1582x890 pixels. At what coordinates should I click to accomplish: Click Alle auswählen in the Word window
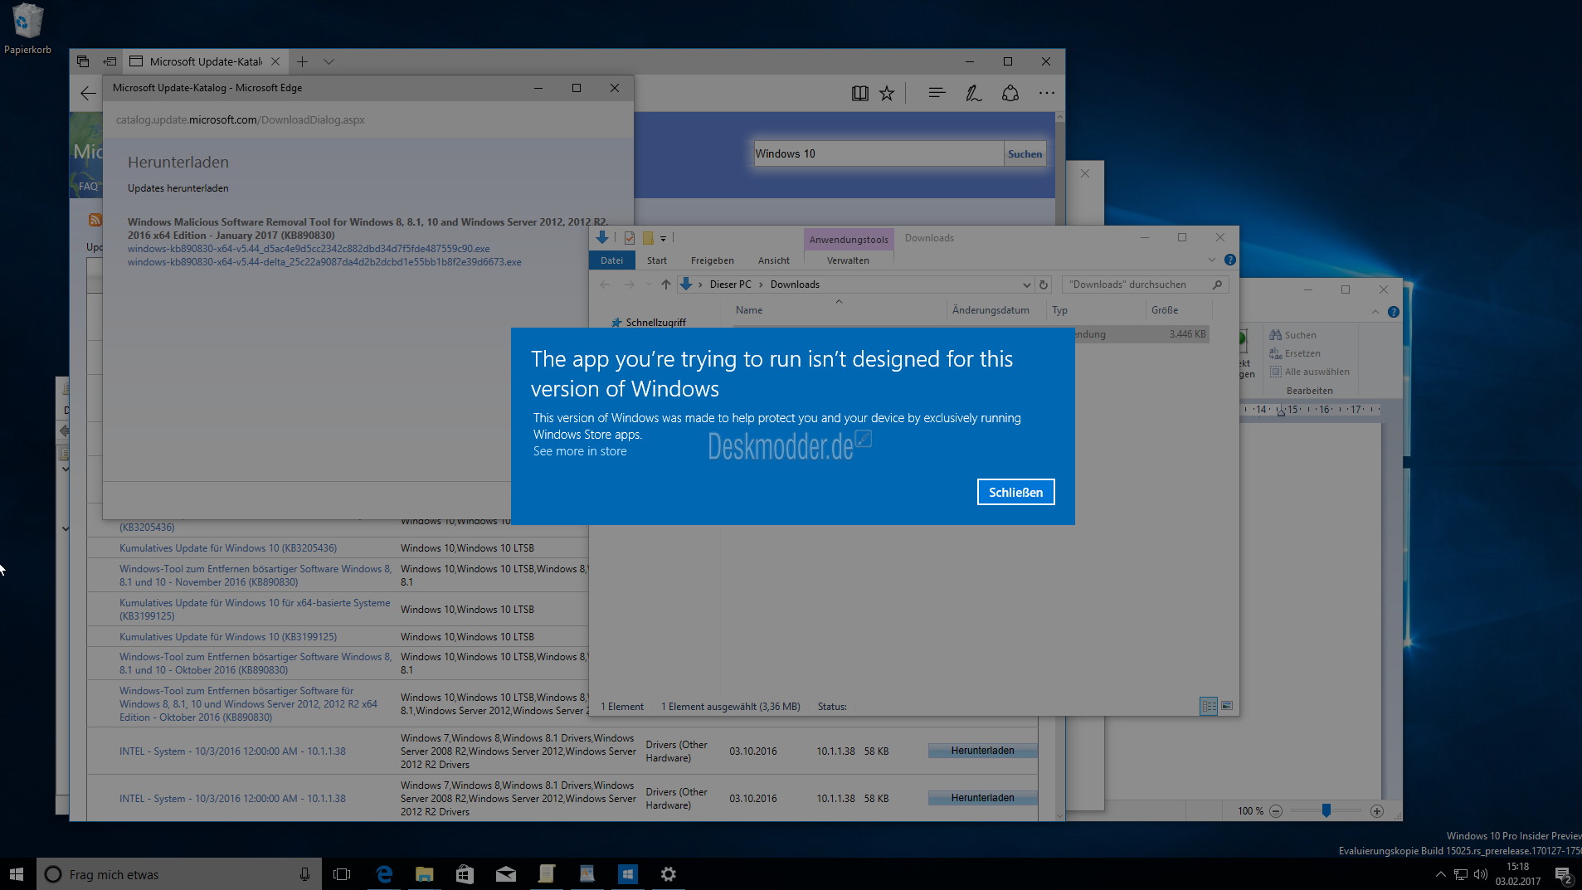(x=1310, y=372)
